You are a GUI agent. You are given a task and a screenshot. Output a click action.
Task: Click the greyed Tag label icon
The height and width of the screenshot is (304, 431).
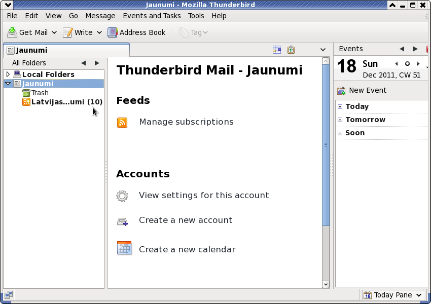click(x=184, y=32)
